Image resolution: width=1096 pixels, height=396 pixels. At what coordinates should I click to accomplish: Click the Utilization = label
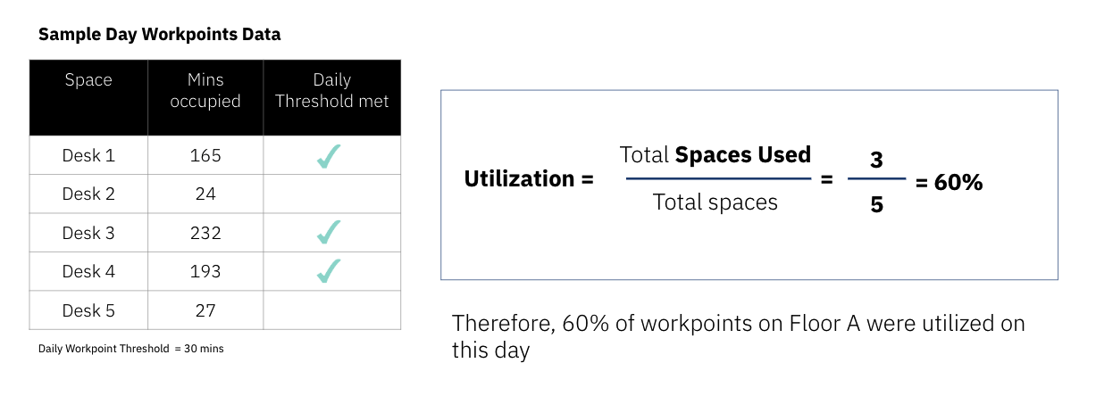tap(529, 178)
